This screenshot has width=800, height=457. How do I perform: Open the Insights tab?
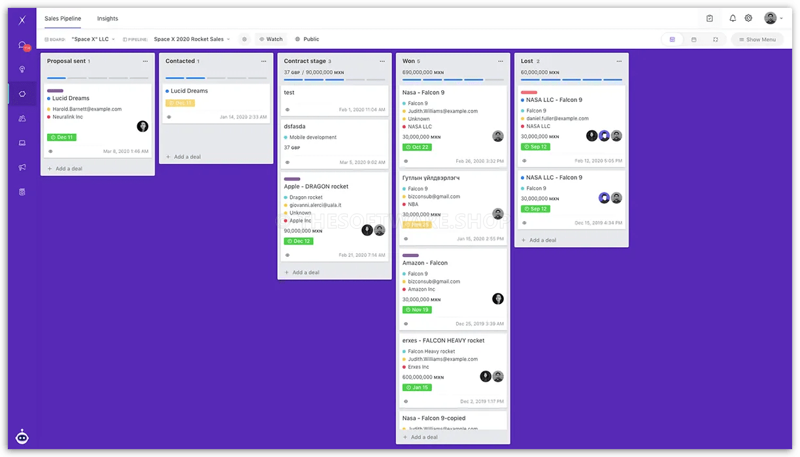tap(108, 18)
